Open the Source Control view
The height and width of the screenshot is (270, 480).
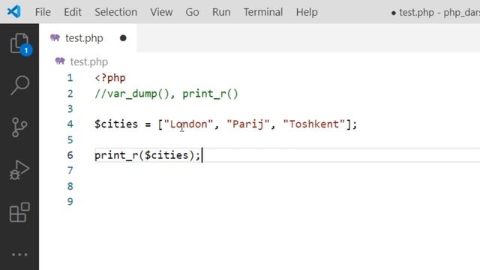point(19,127)
